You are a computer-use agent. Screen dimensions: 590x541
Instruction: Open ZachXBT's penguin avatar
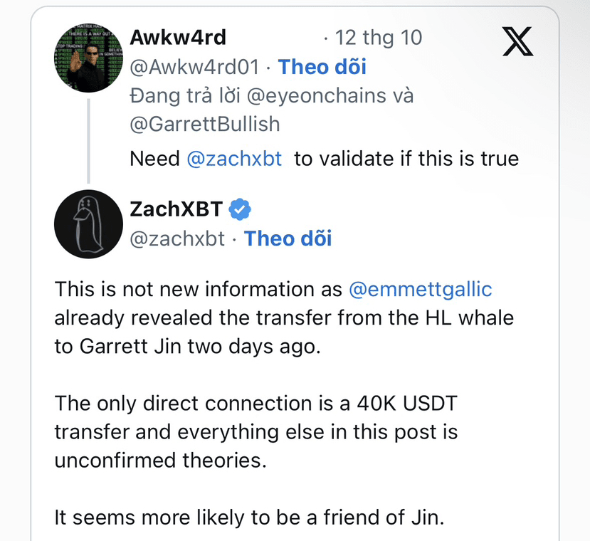click(x=88, y=224)
